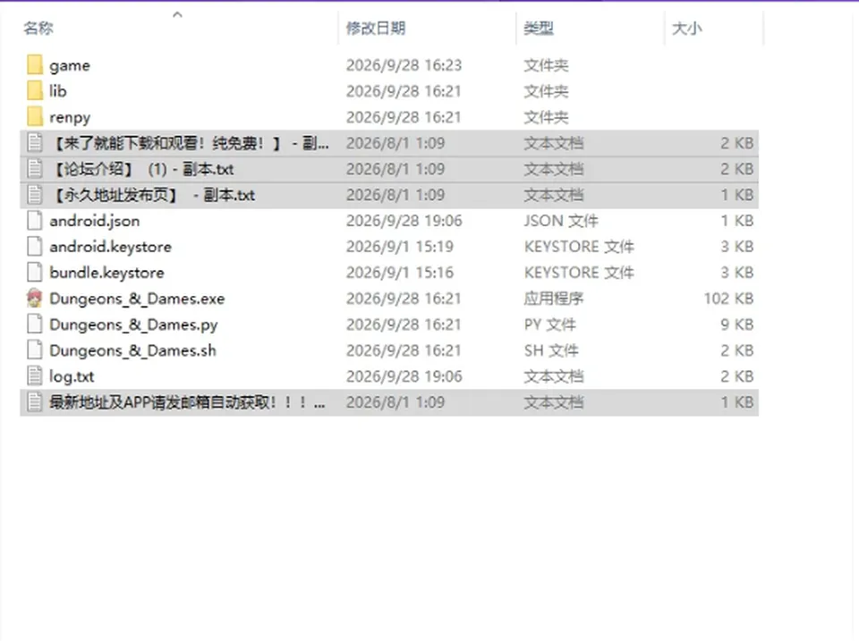Click the 应用程序 type of Dungeons_&_Dames.exe
Image resolution: width=859 pixels, height=641 pixels.
(x=554, y=299)
